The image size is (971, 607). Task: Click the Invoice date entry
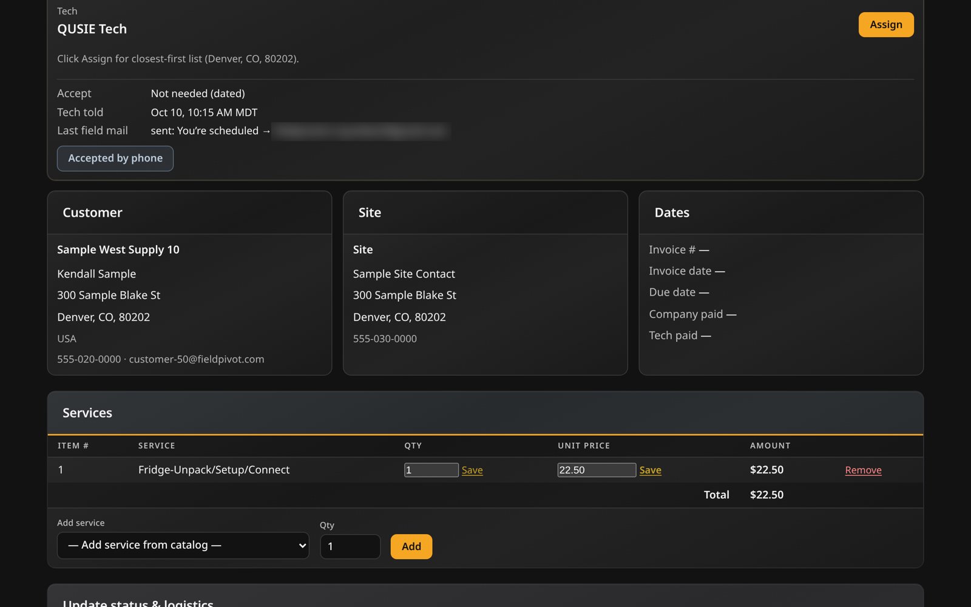pos(687,271)
